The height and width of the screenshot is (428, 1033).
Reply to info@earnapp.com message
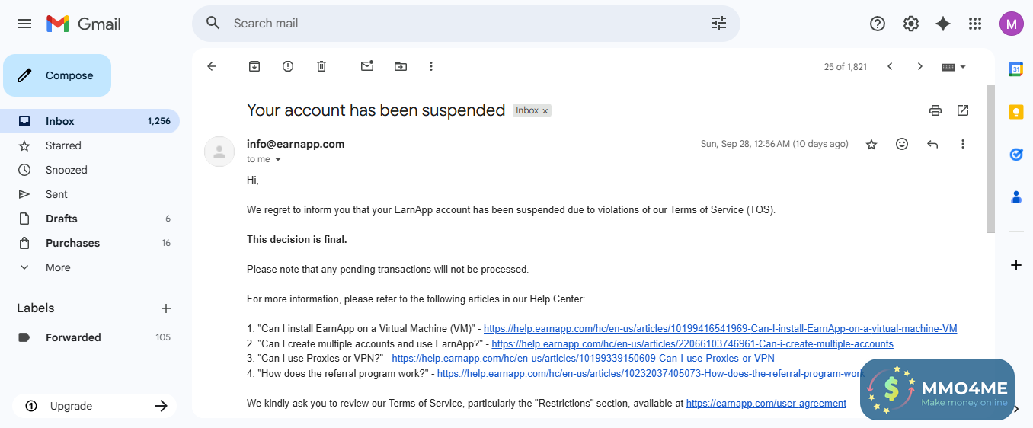coord(932,144)
